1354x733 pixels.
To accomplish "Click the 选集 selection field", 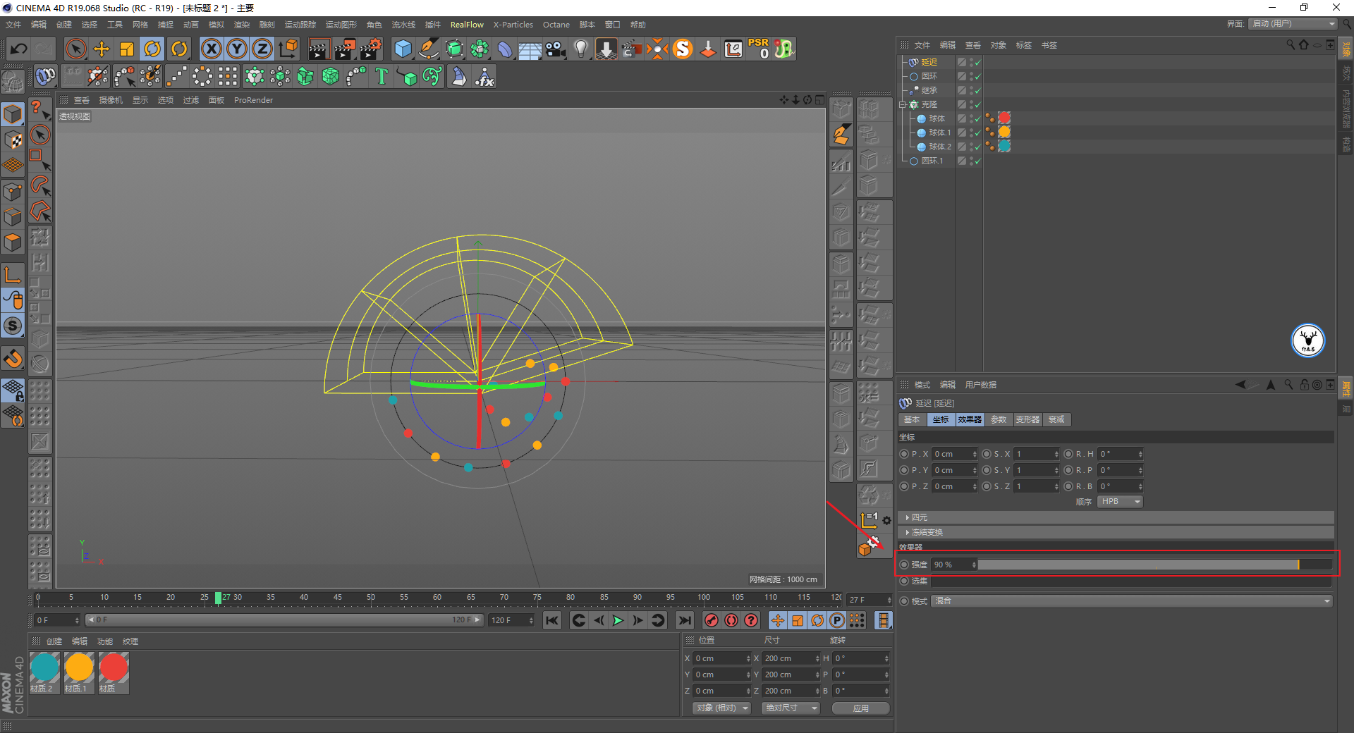I will tap(1132, 581).
